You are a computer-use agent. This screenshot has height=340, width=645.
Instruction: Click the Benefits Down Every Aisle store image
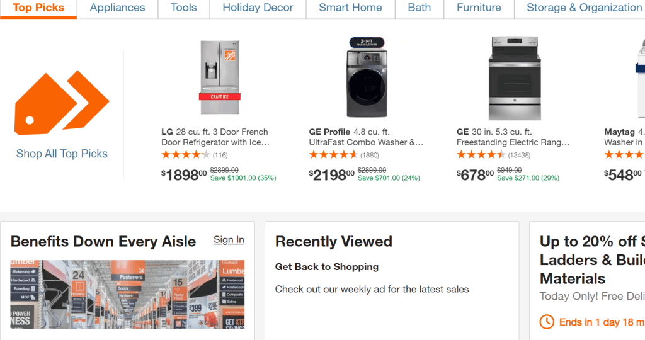[x=127, y=294]
